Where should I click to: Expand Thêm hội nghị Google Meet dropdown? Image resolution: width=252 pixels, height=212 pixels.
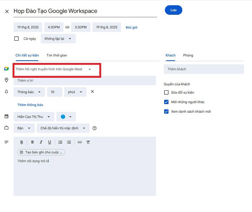pyautogui.click(x=90, y=69)
